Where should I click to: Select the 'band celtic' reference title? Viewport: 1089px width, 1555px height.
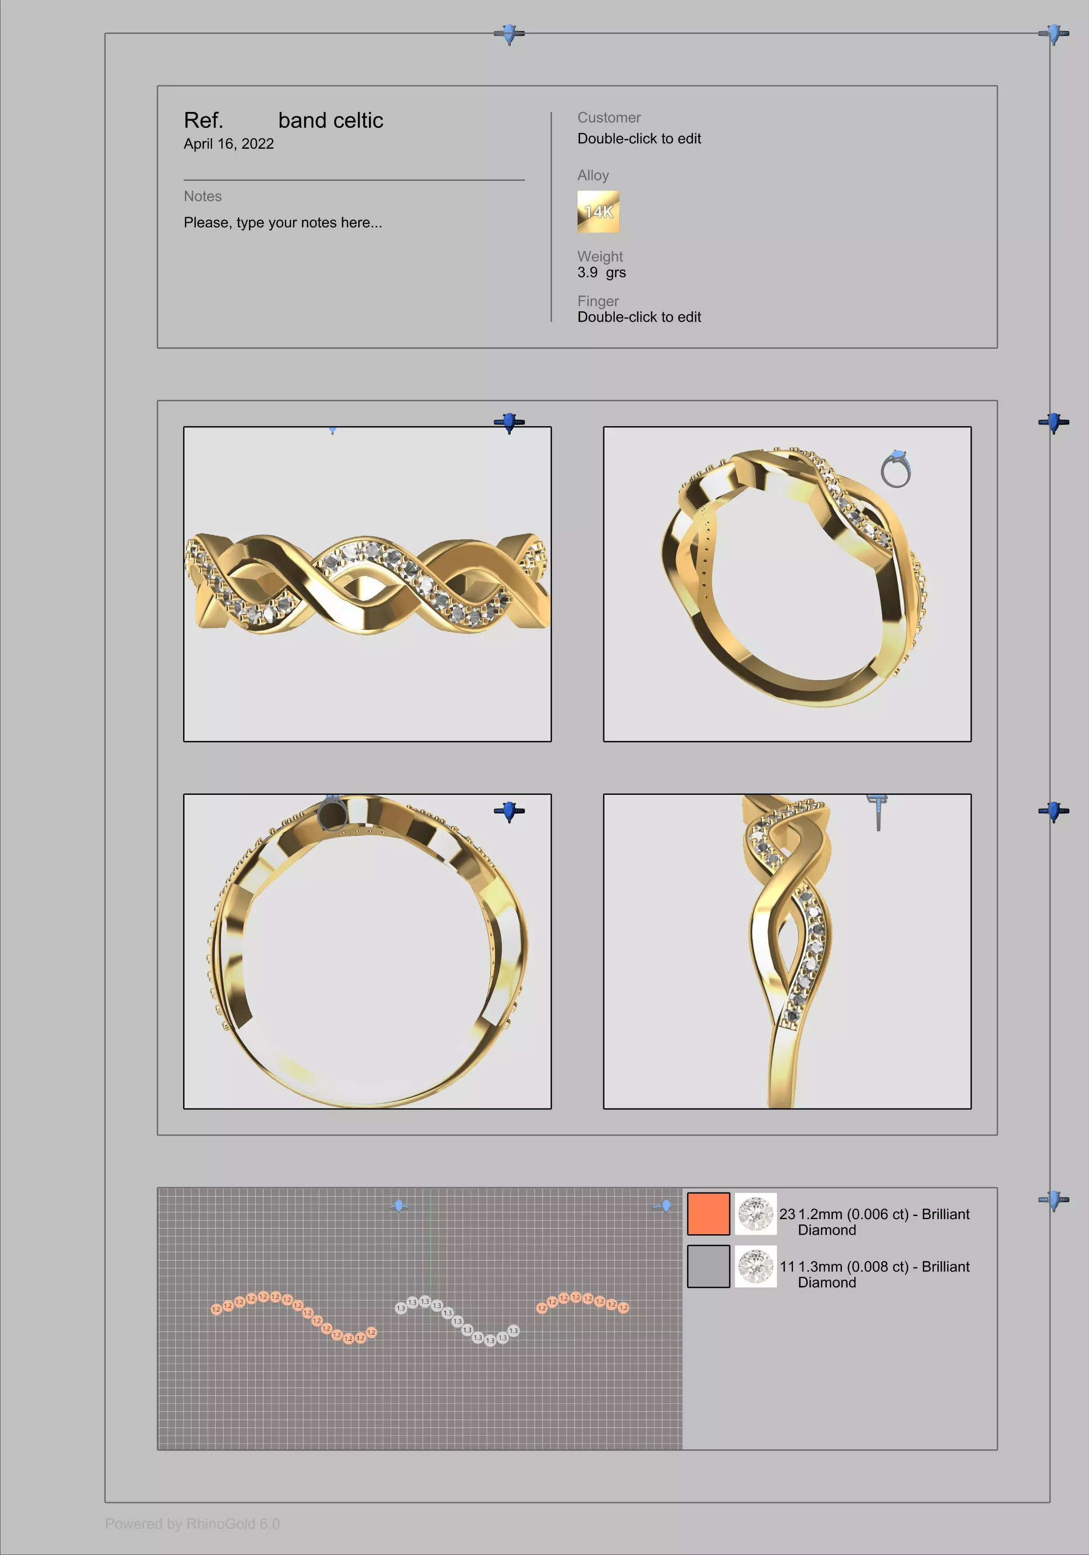331,120
